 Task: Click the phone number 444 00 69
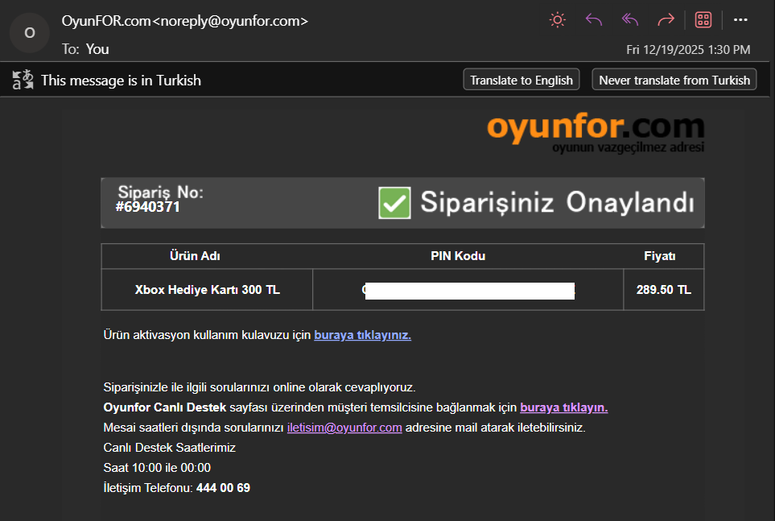pos(223,488)
